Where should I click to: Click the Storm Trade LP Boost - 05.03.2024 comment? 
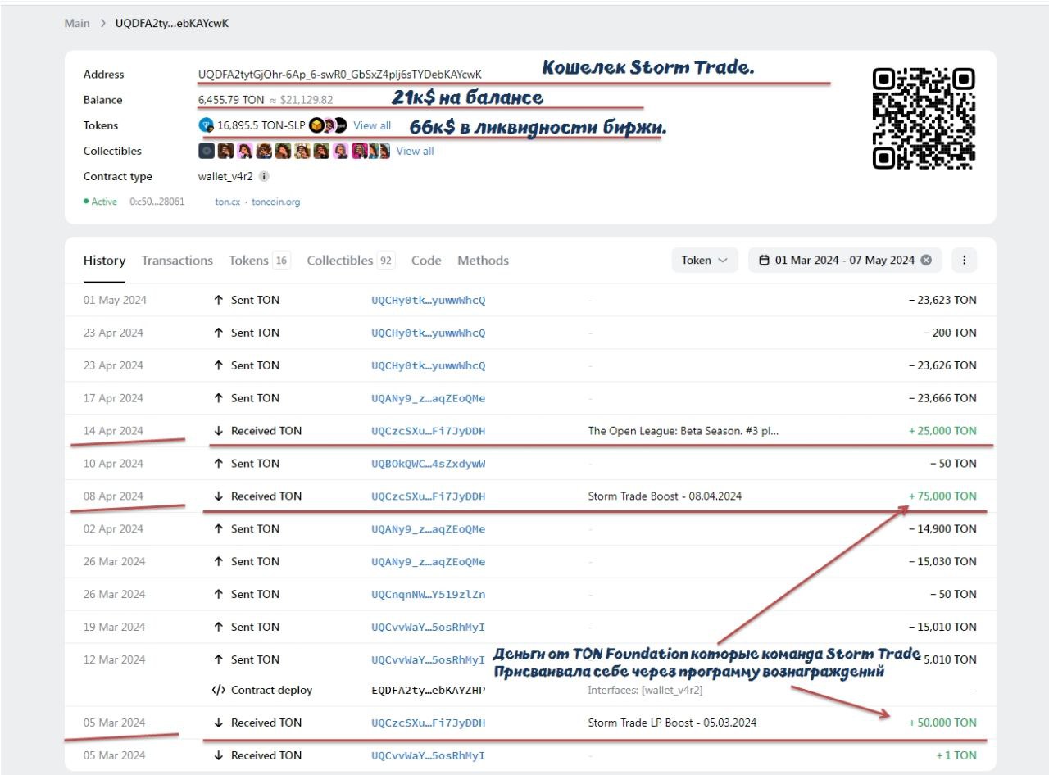click(x=672, y=723)
